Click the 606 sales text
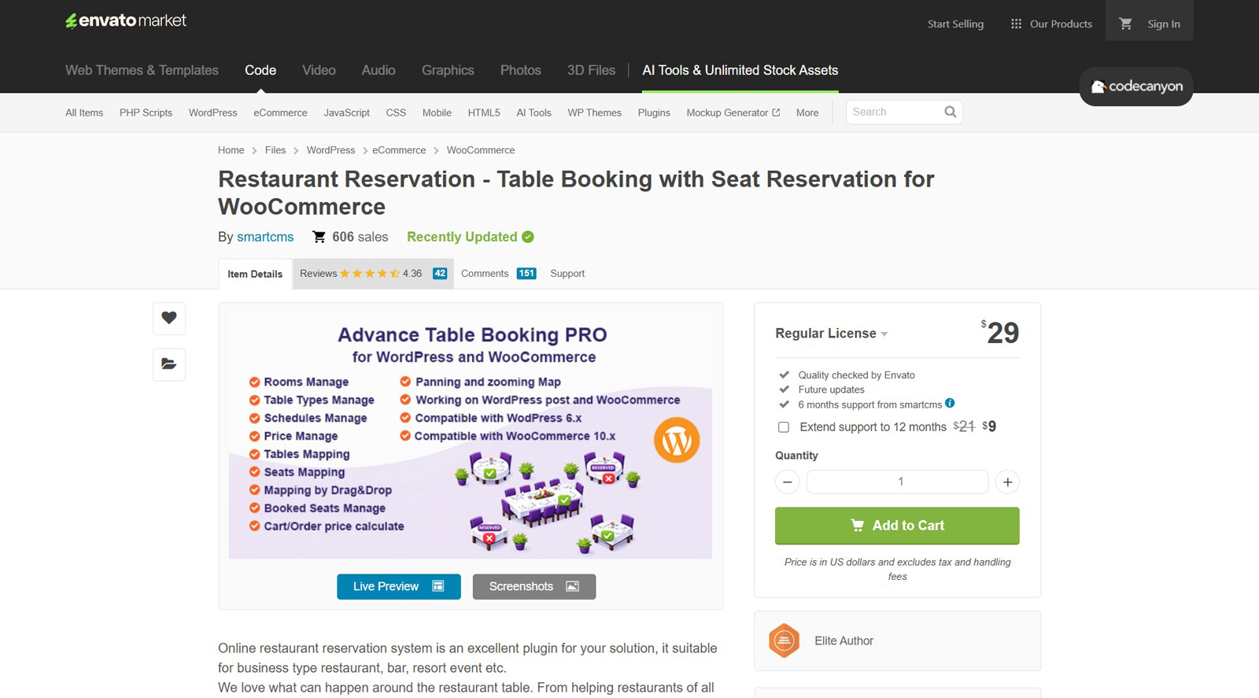The width and height of the screenshot is (1259, 698). 360,237
